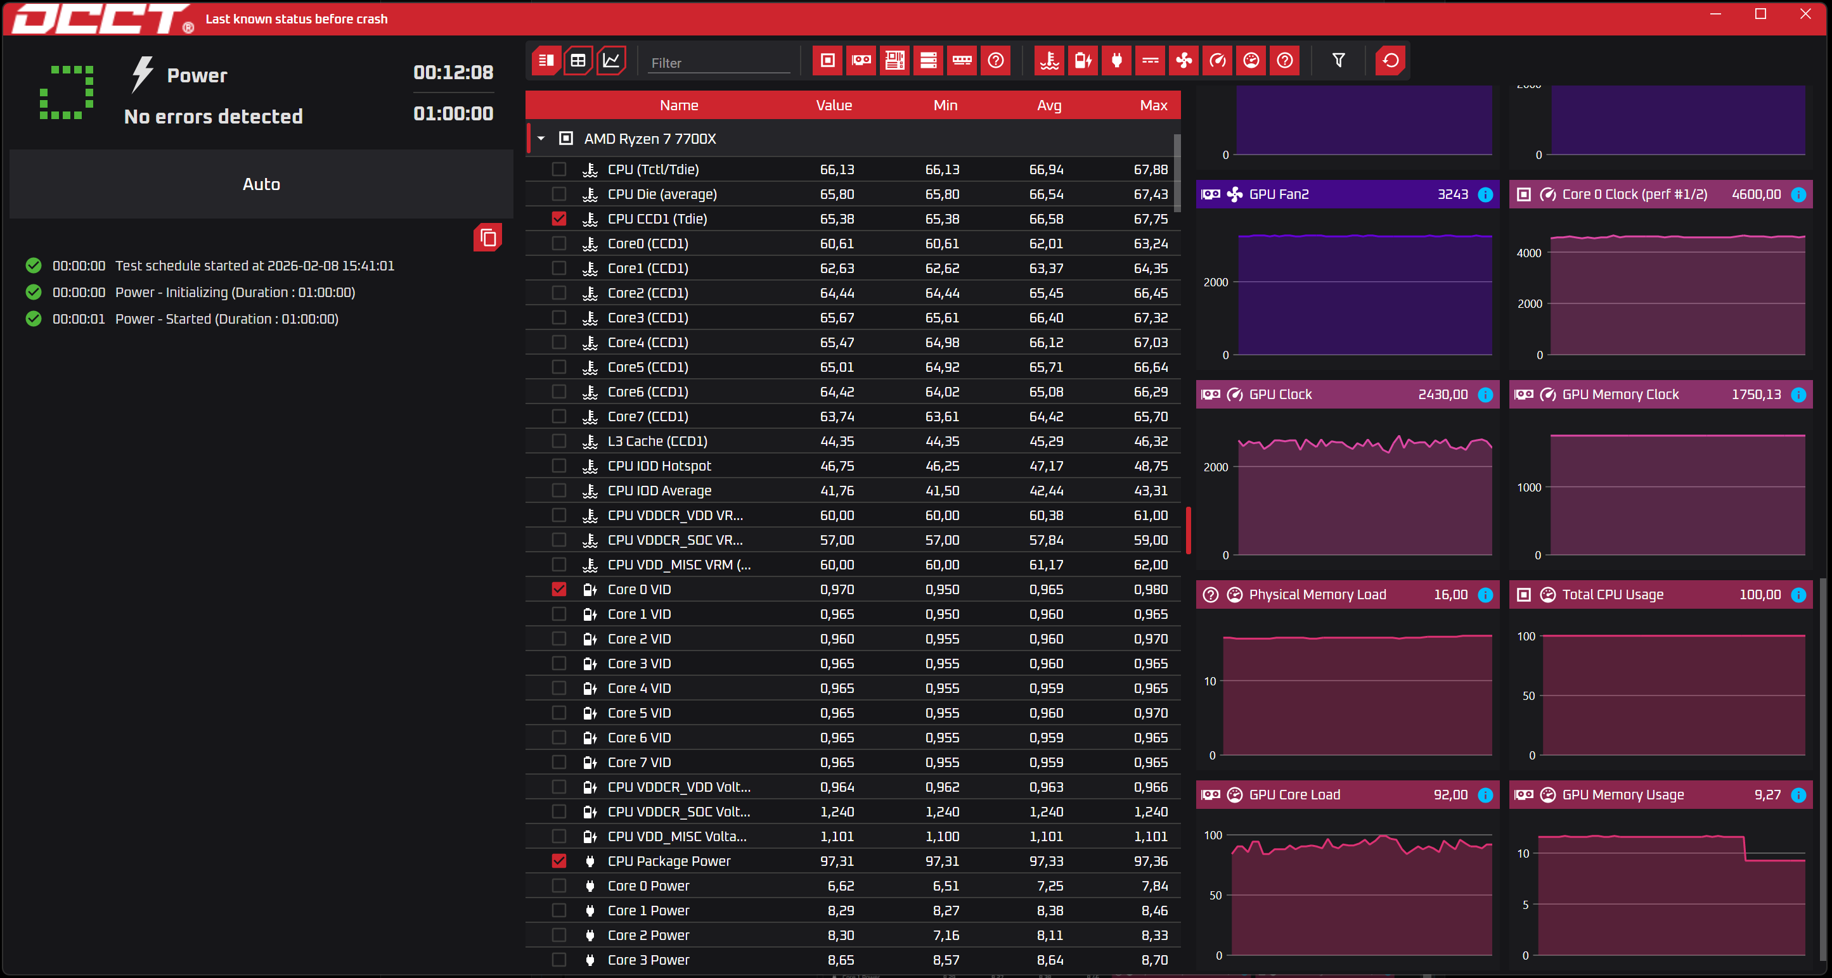
Task: Select the Core 2 Power row name
Action: 648,936
